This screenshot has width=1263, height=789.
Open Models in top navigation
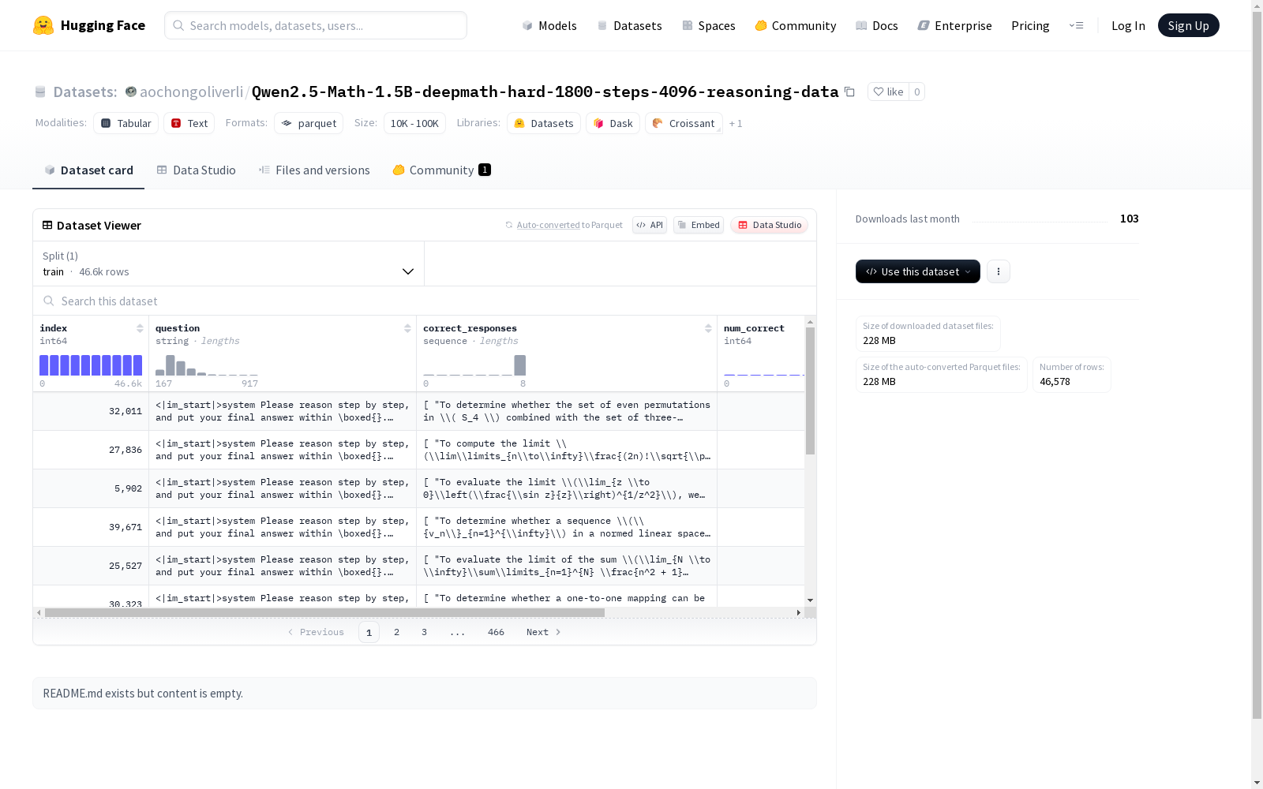[x=549, y=25]
